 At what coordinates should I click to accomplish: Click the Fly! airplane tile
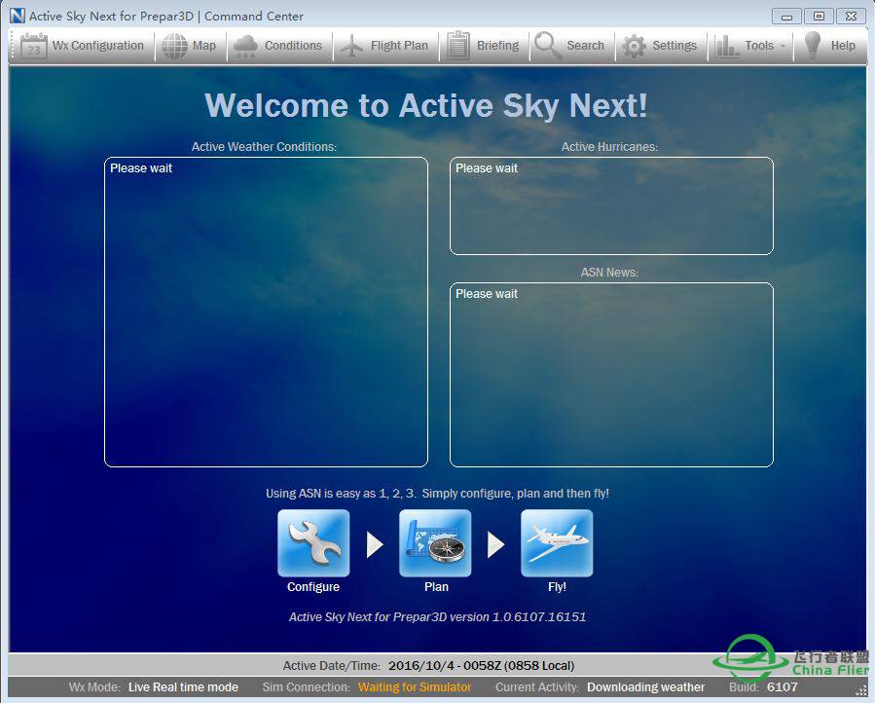click(557, 543)
